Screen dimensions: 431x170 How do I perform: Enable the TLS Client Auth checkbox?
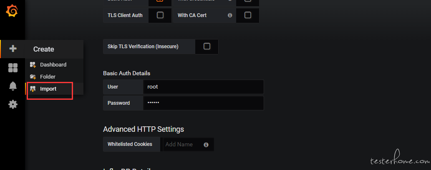pyautogui.click(x=160, y=15)
